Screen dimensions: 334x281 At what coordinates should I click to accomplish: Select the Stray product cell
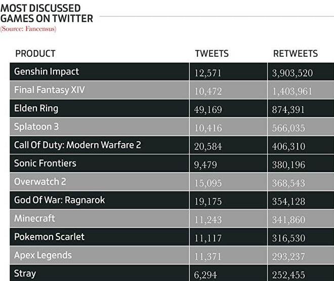(25, 273)
